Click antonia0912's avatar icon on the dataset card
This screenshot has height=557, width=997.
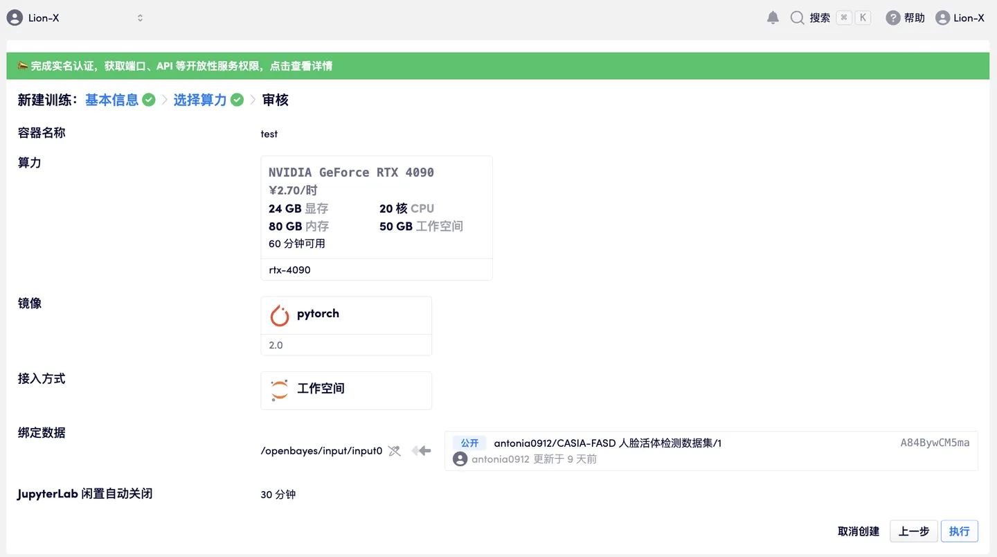460,459
